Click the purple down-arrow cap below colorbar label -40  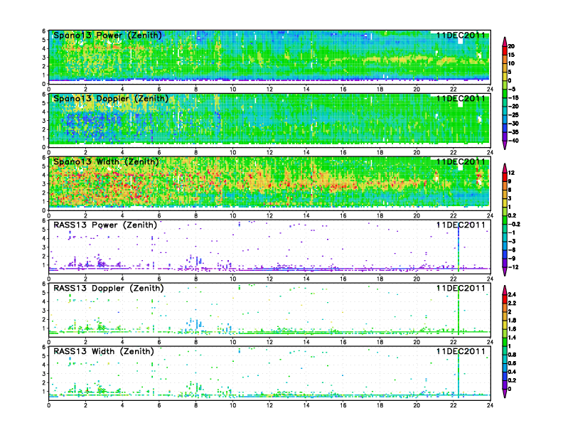(x=505, y=145)
